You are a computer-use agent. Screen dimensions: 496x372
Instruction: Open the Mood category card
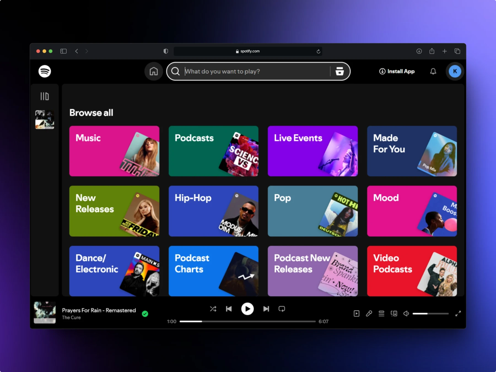click(412, 211)
